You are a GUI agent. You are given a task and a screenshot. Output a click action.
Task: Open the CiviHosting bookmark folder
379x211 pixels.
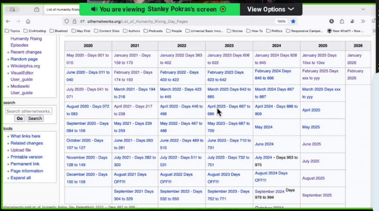click(35, 31)
